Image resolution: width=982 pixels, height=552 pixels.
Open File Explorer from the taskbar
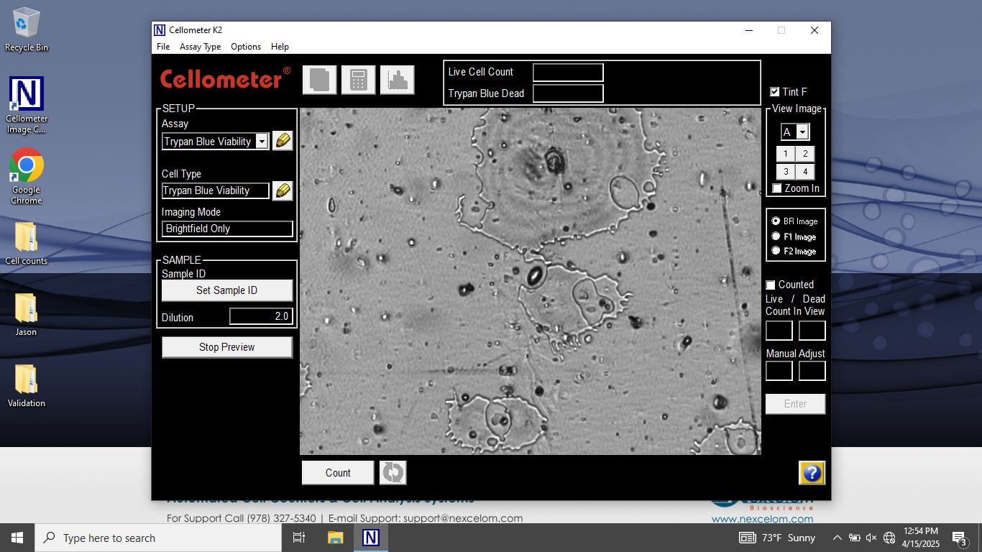coord(335,538)
